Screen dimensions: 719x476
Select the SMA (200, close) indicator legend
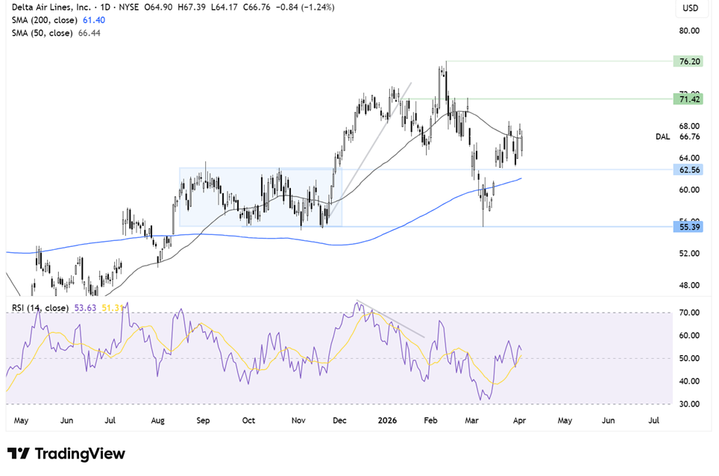(45, 20)
